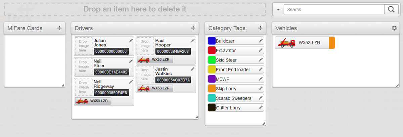This screenshot has height=137, width=403.
Task: Edit driver Julian Jones with pencil icon
Action: tap(131, 40)
